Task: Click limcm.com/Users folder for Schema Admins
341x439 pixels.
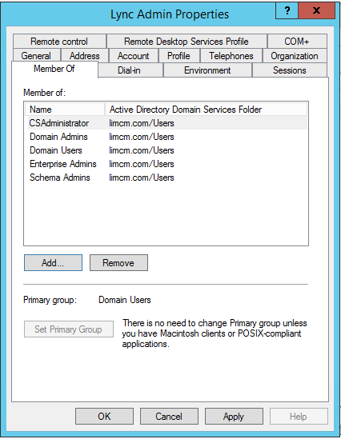Action: click(x=142, y=178)
